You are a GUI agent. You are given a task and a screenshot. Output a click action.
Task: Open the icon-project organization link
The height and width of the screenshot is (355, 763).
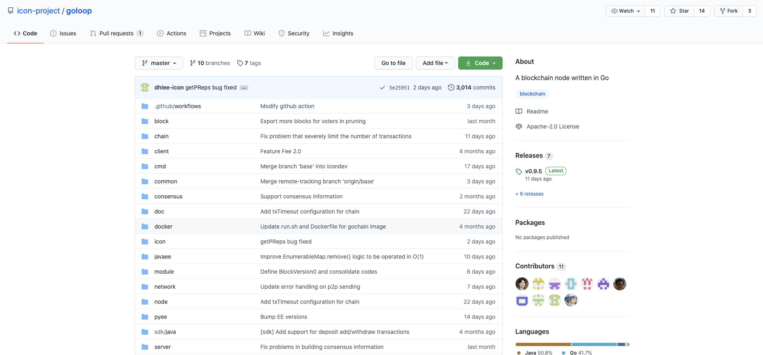38,11
